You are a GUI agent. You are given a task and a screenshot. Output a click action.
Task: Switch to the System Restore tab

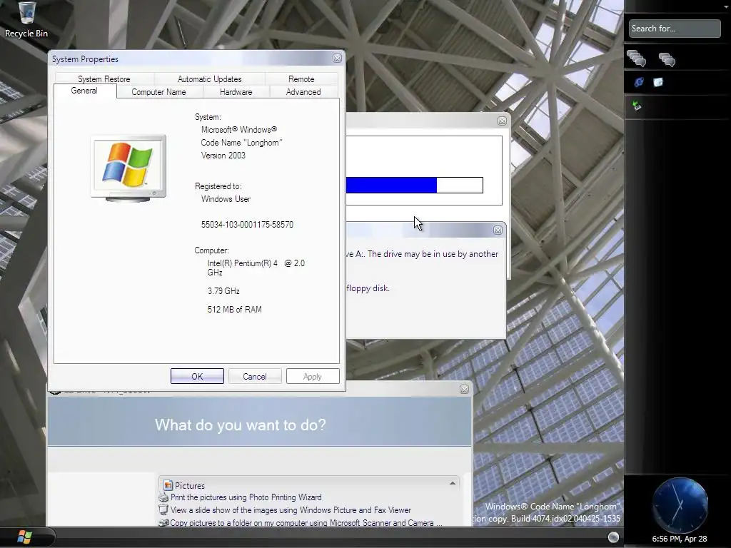tap(104, 78)
